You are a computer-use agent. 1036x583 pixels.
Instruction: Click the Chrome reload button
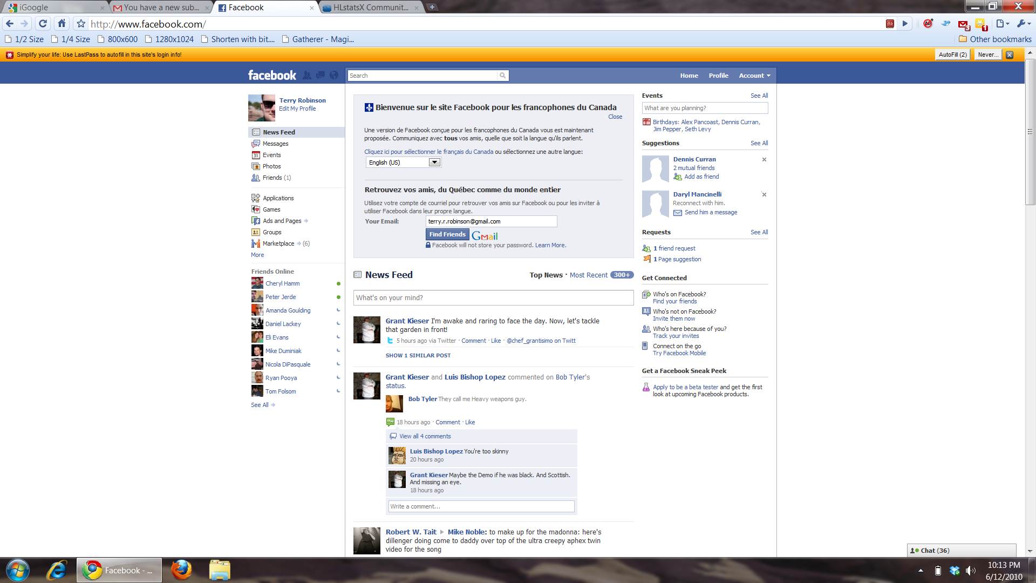(43, 23)
